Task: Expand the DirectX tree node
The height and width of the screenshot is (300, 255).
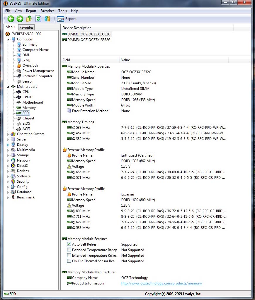Action: coord(8,166)
